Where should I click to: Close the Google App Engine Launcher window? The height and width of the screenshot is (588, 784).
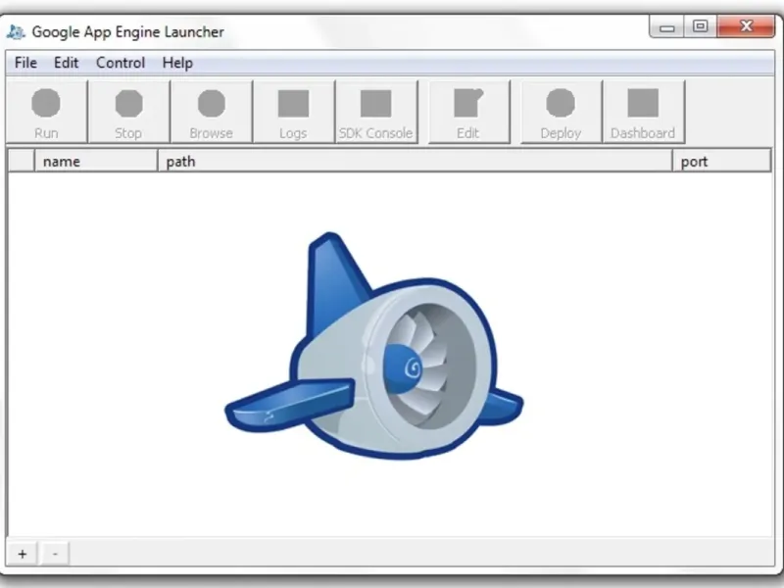point(746,27)
